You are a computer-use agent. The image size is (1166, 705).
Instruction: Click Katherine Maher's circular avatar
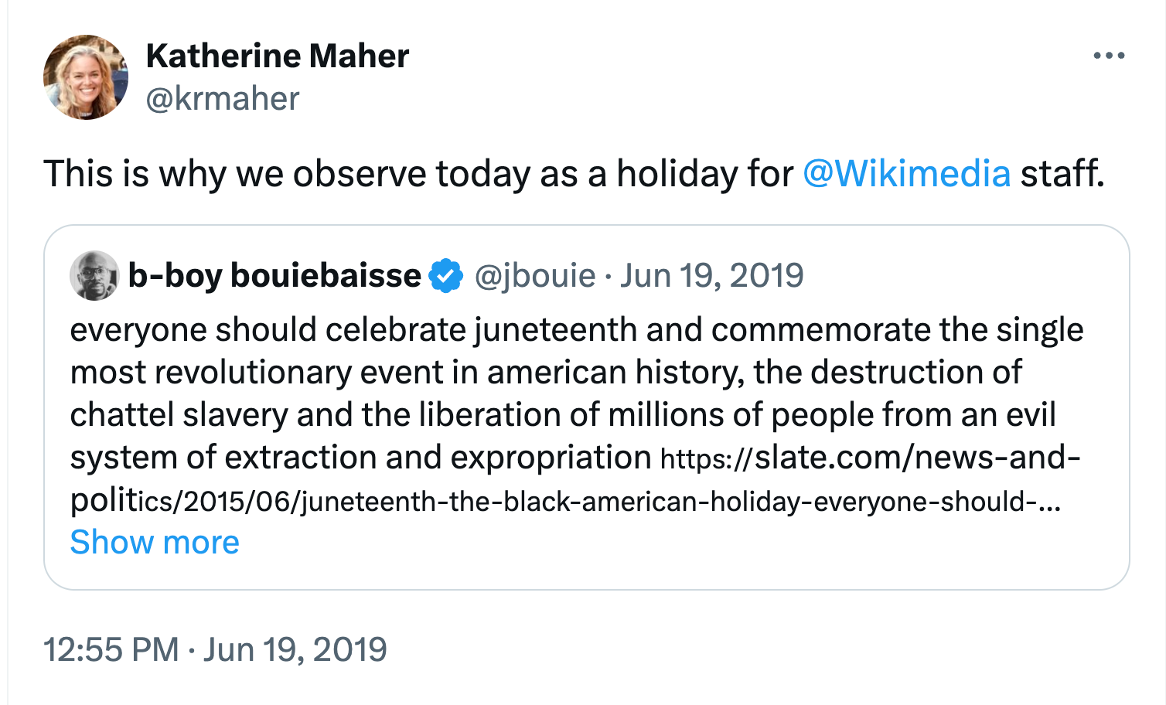86,77
